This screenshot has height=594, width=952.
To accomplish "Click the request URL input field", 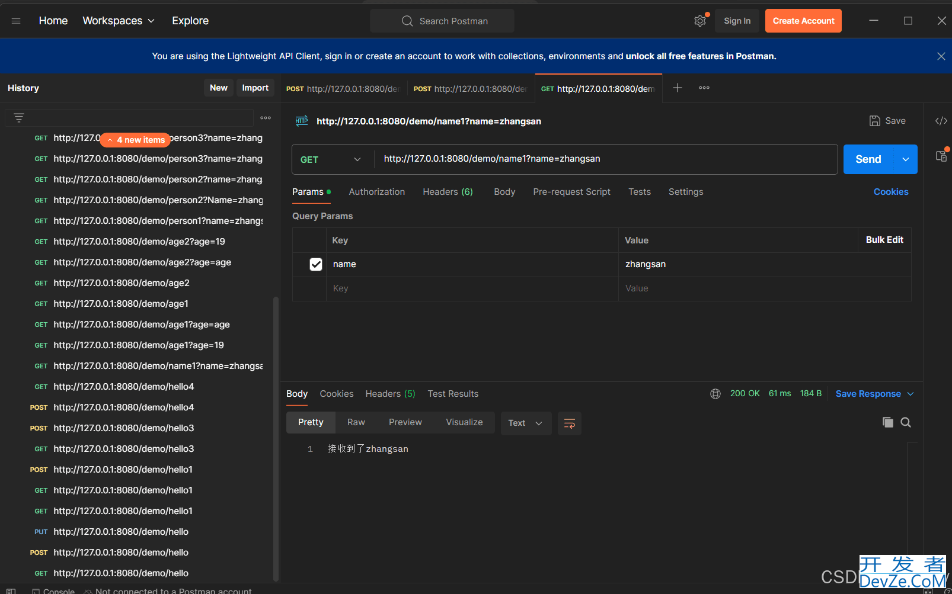I will (x=606, y=159).
